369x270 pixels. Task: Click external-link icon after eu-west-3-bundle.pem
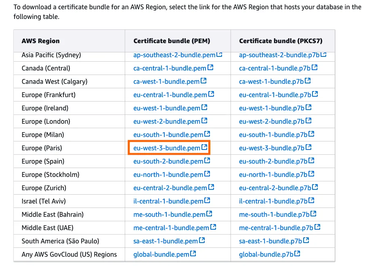(x=204, y=147)
